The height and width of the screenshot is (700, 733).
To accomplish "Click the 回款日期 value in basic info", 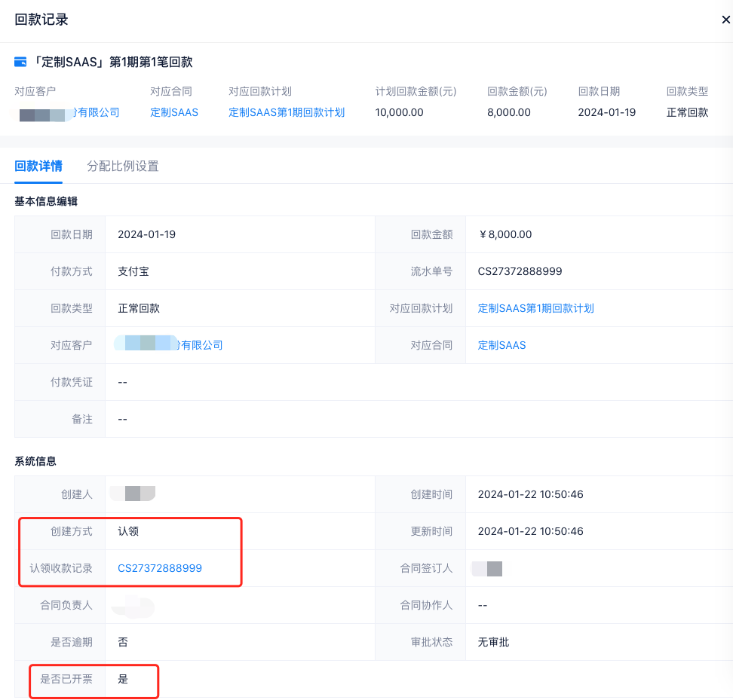I will (146, 235).
